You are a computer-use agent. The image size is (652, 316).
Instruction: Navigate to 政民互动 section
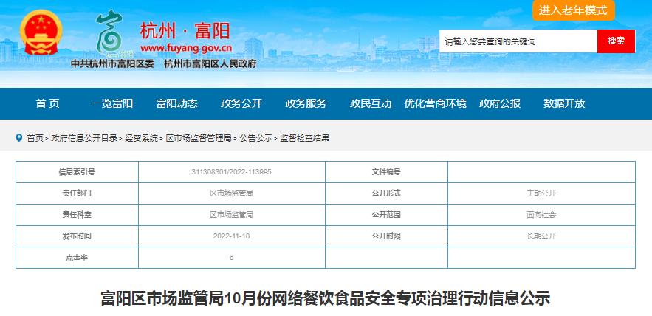(x=371, y=104)
